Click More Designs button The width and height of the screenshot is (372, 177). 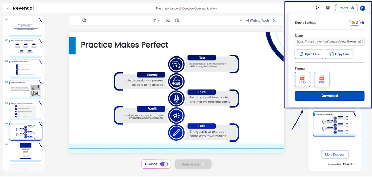pyautogui.click(x=334, y=154)
